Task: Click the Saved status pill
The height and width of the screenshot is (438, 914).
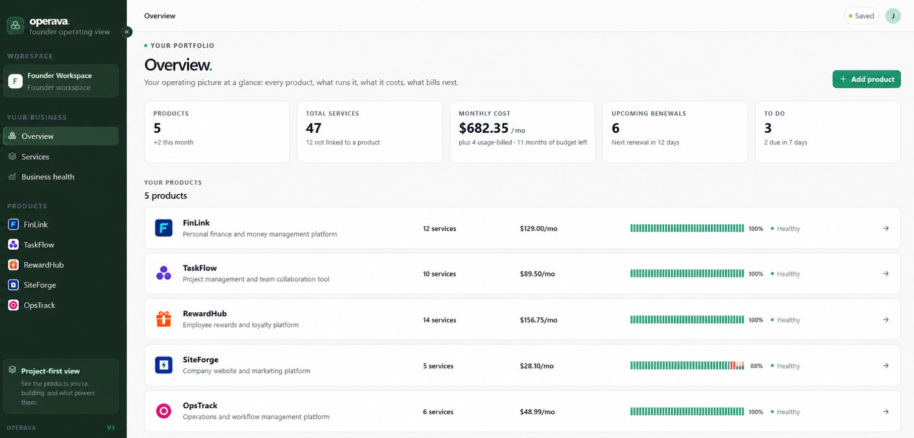Action: point(862,16)
